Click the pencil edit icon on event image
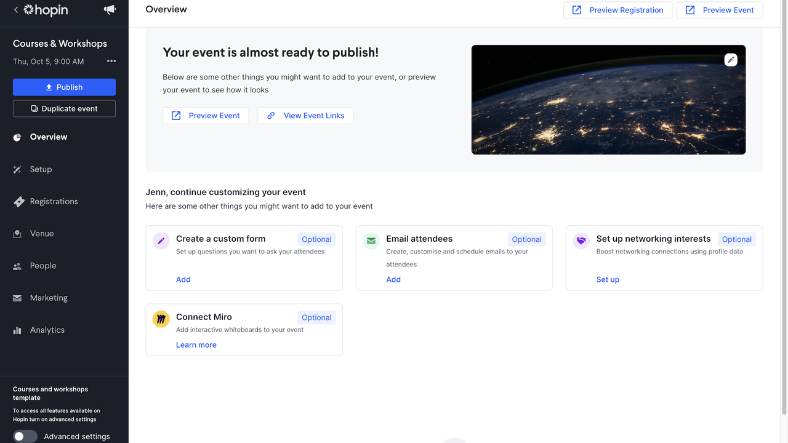Image resolution: width=788 pixels, height=443 pixels. [731, 60]
